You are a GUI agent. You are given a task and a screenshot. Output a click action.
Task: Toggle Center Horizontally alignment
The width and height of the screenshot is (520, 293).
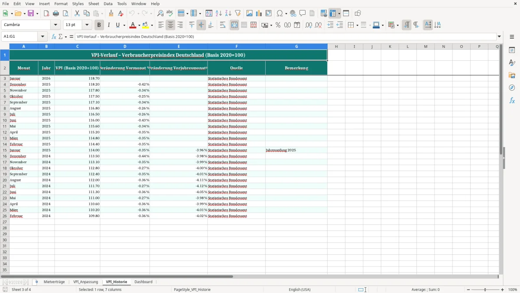(x=171, y=25)
